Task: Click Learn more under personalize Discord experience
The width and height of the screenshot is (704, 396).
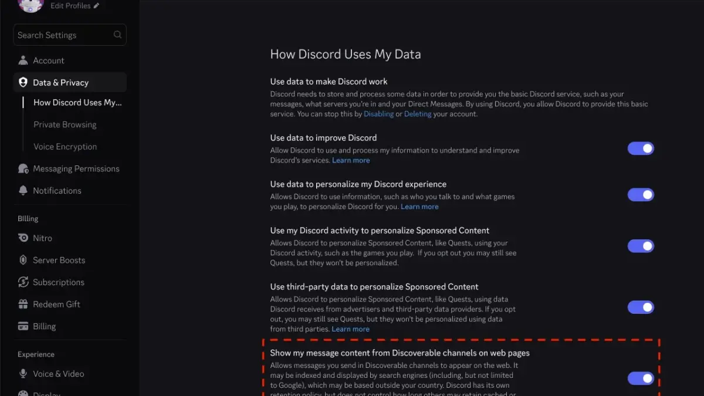Action: pos(419,207)
